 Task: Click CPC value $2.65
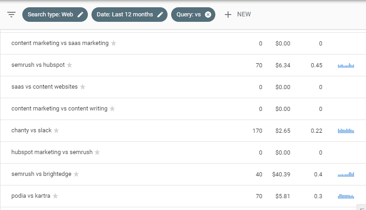pos(283,131)
